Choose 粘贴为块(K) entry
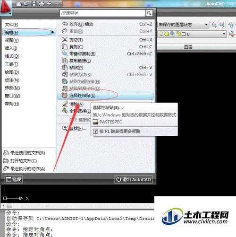The height and width of the screenshot is (237, 236). pyautogui.click(x=105, y=75)
